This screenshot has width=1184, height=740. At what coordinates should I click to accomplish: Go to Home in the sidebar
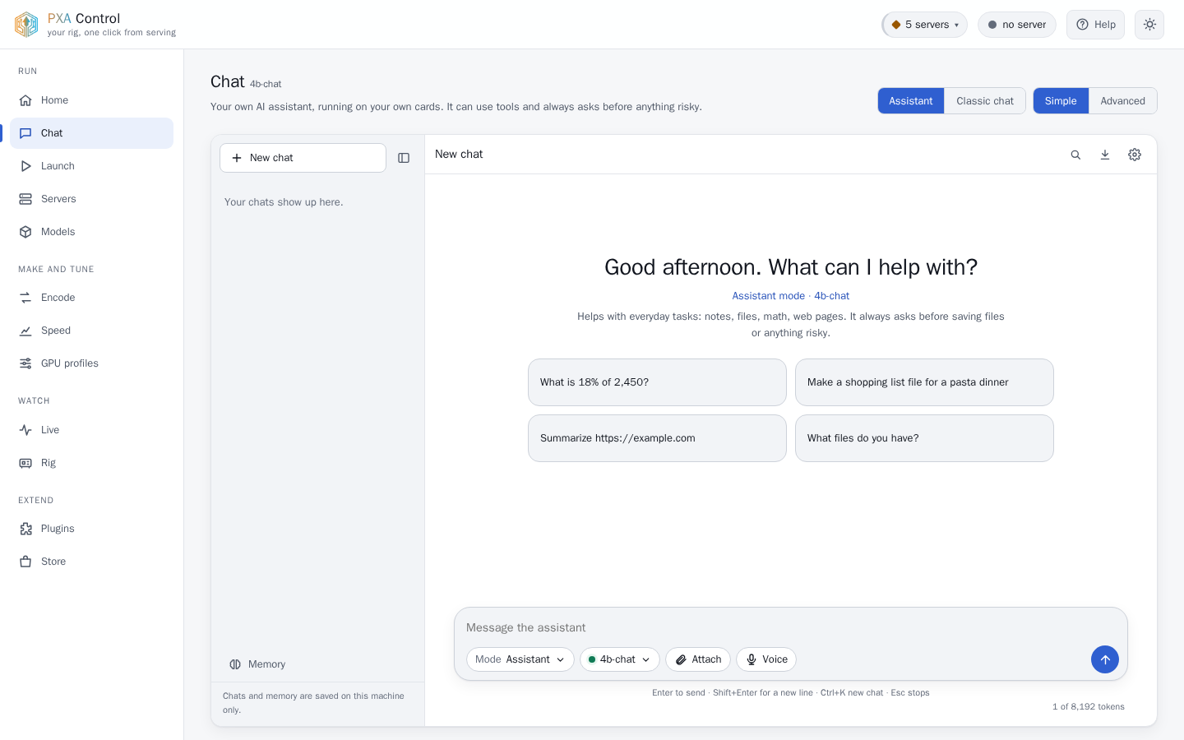coord(91,100)
